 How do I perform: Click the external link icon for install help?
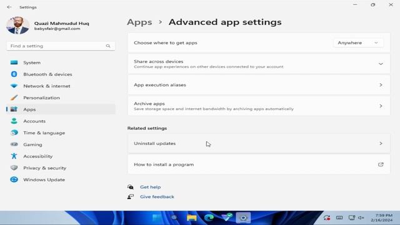(381, 164)
